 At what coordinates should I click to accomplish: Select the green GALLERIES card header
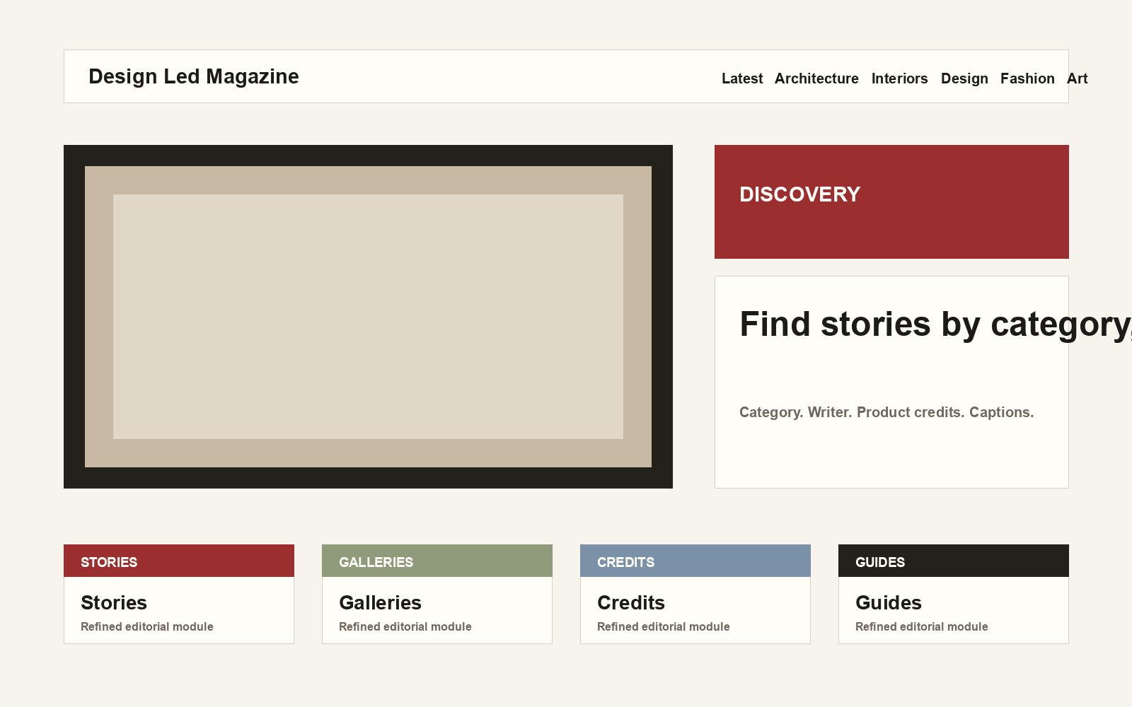pos(437,561)
